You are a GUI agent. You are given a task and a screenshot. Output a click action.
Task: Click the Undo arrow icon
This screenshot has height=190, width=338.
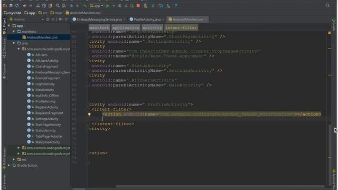[24, 6]
